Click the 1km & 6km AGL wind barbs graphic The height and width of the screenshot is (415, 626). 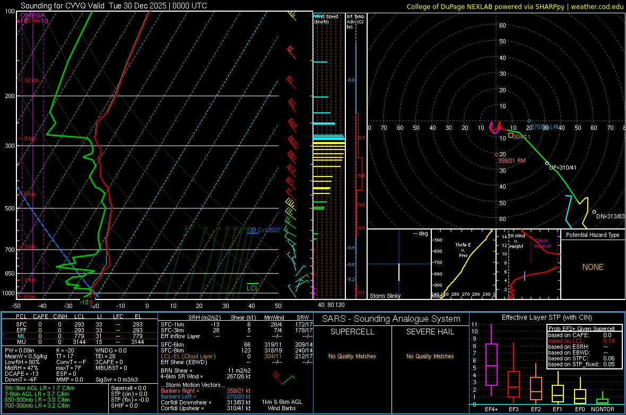(283, 377)
